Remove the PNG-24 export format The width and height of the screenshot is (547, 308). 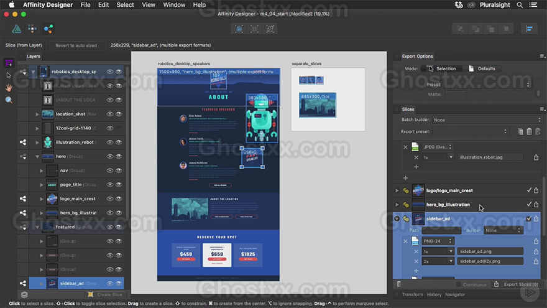[x=405, y=241]
